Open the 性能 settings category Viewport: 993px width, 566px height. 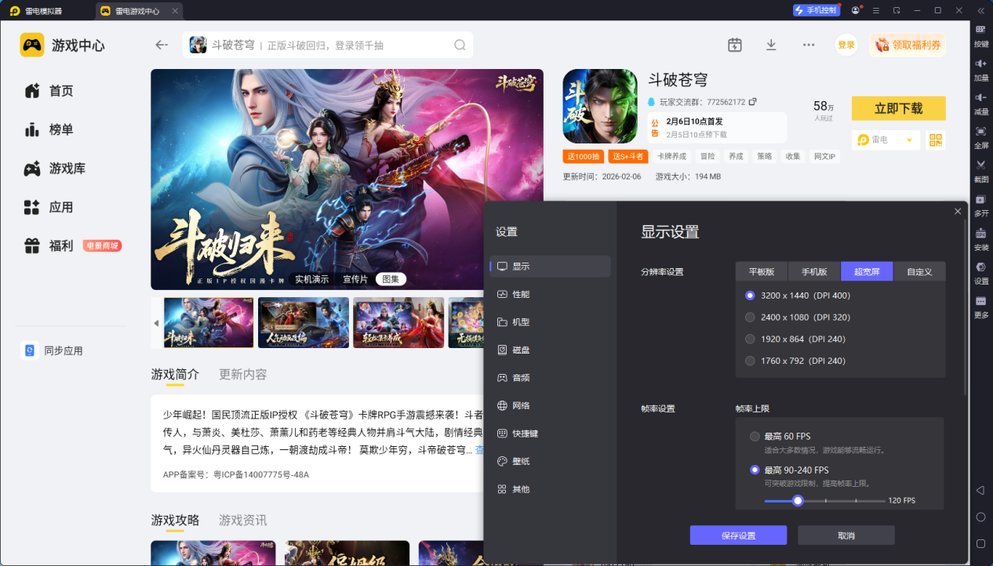tap(550, 294)
